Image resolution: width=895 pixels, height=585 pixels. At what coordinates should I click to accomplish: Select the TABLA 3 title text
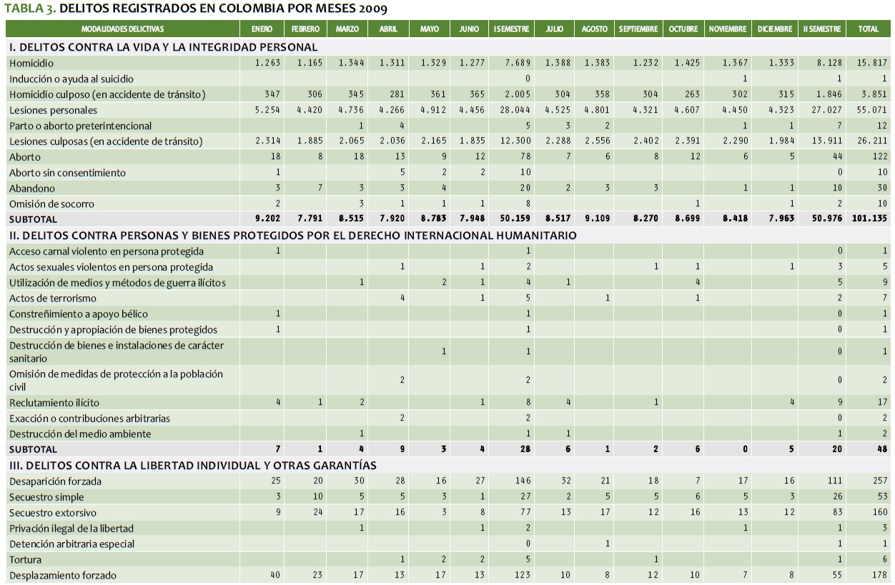point(197,9)
